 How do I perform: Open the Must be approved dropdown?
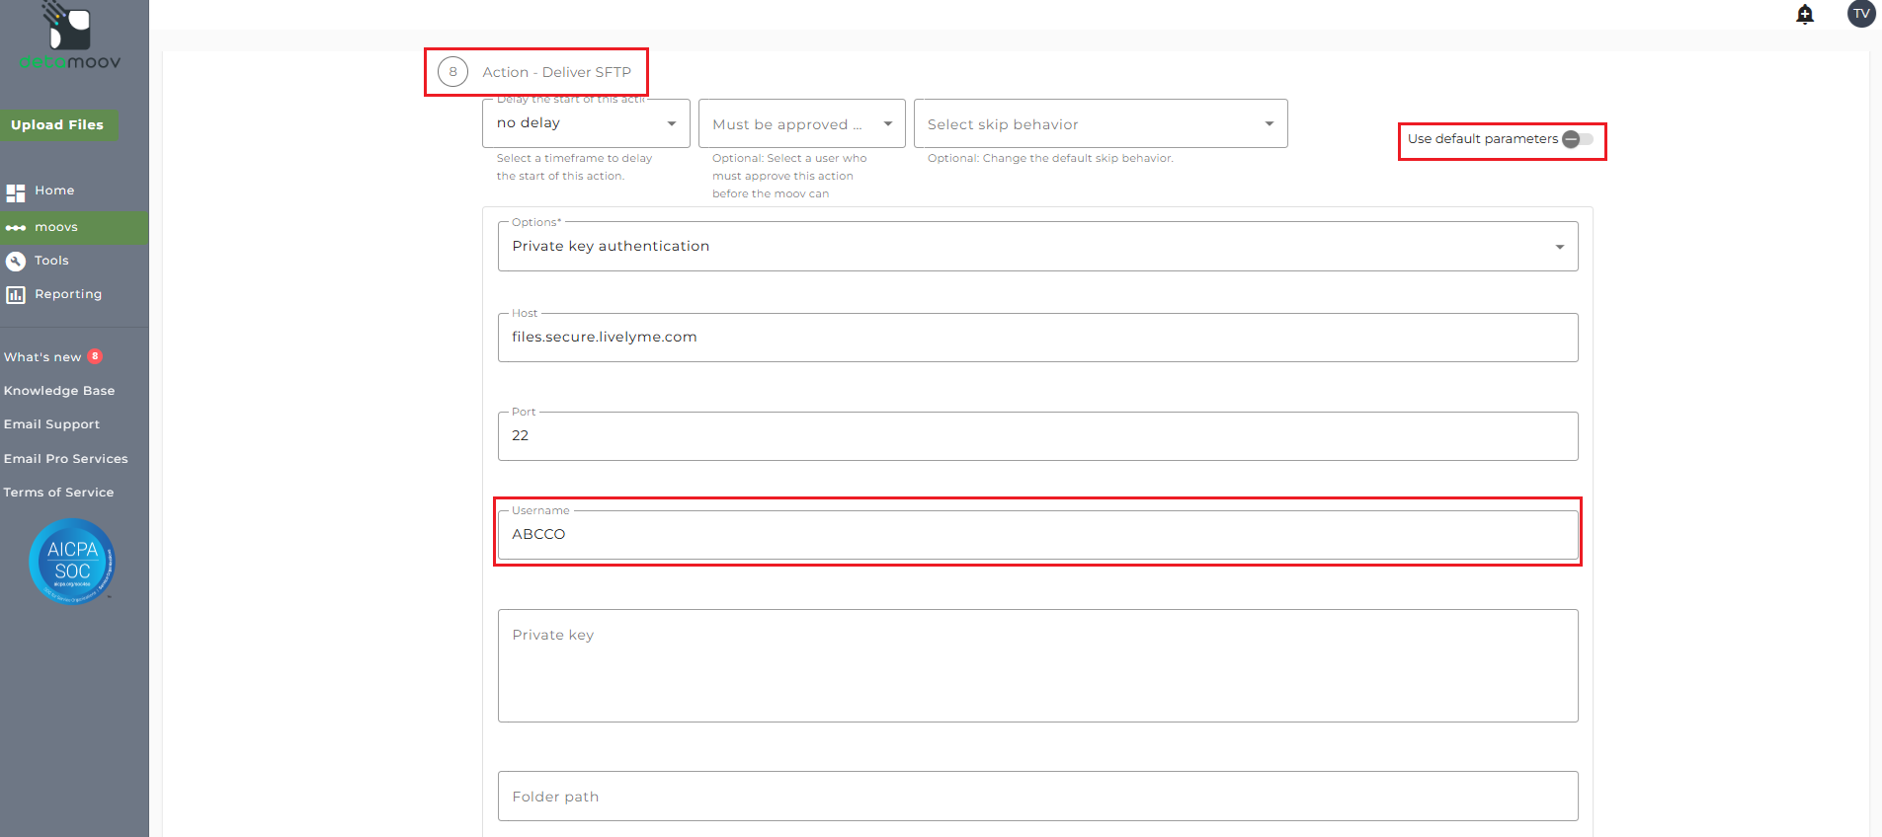point(801,124)
